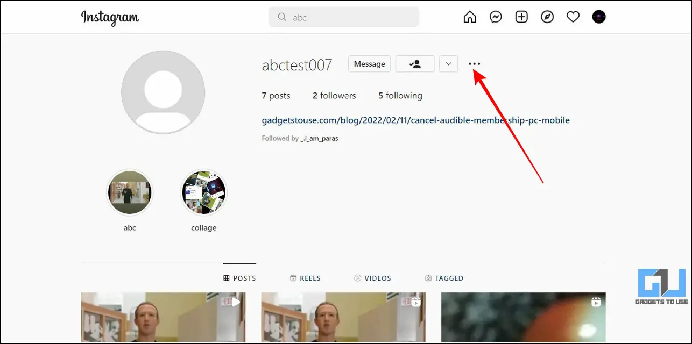
Task: Click the search field containing abc
Action: [x=344, y=17]
